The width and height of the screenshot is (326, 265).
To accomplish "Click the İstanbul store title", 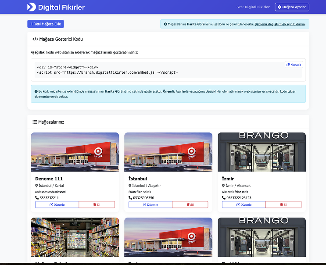I will pyautogui.click(x=138, y=179).
